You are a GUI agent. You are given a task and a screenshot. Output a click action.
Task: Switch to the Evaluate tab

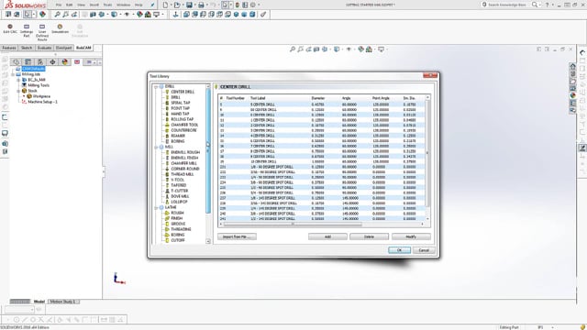tap(44, 48)
